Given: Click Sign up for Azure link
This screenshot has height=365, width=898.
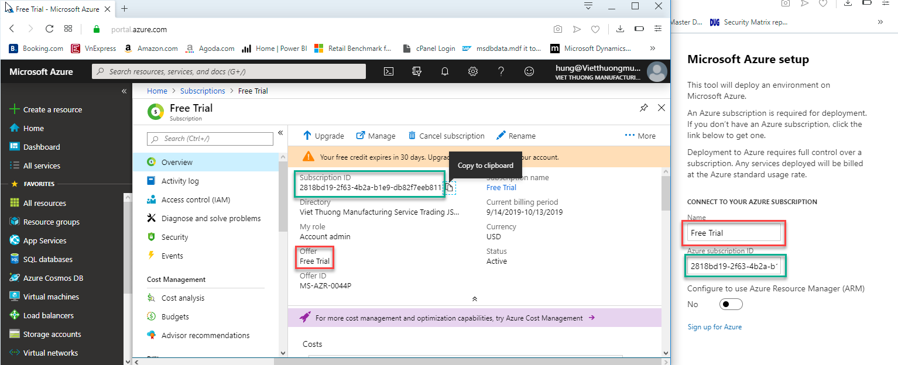Looking at the screenshot, I should point(714,327).
